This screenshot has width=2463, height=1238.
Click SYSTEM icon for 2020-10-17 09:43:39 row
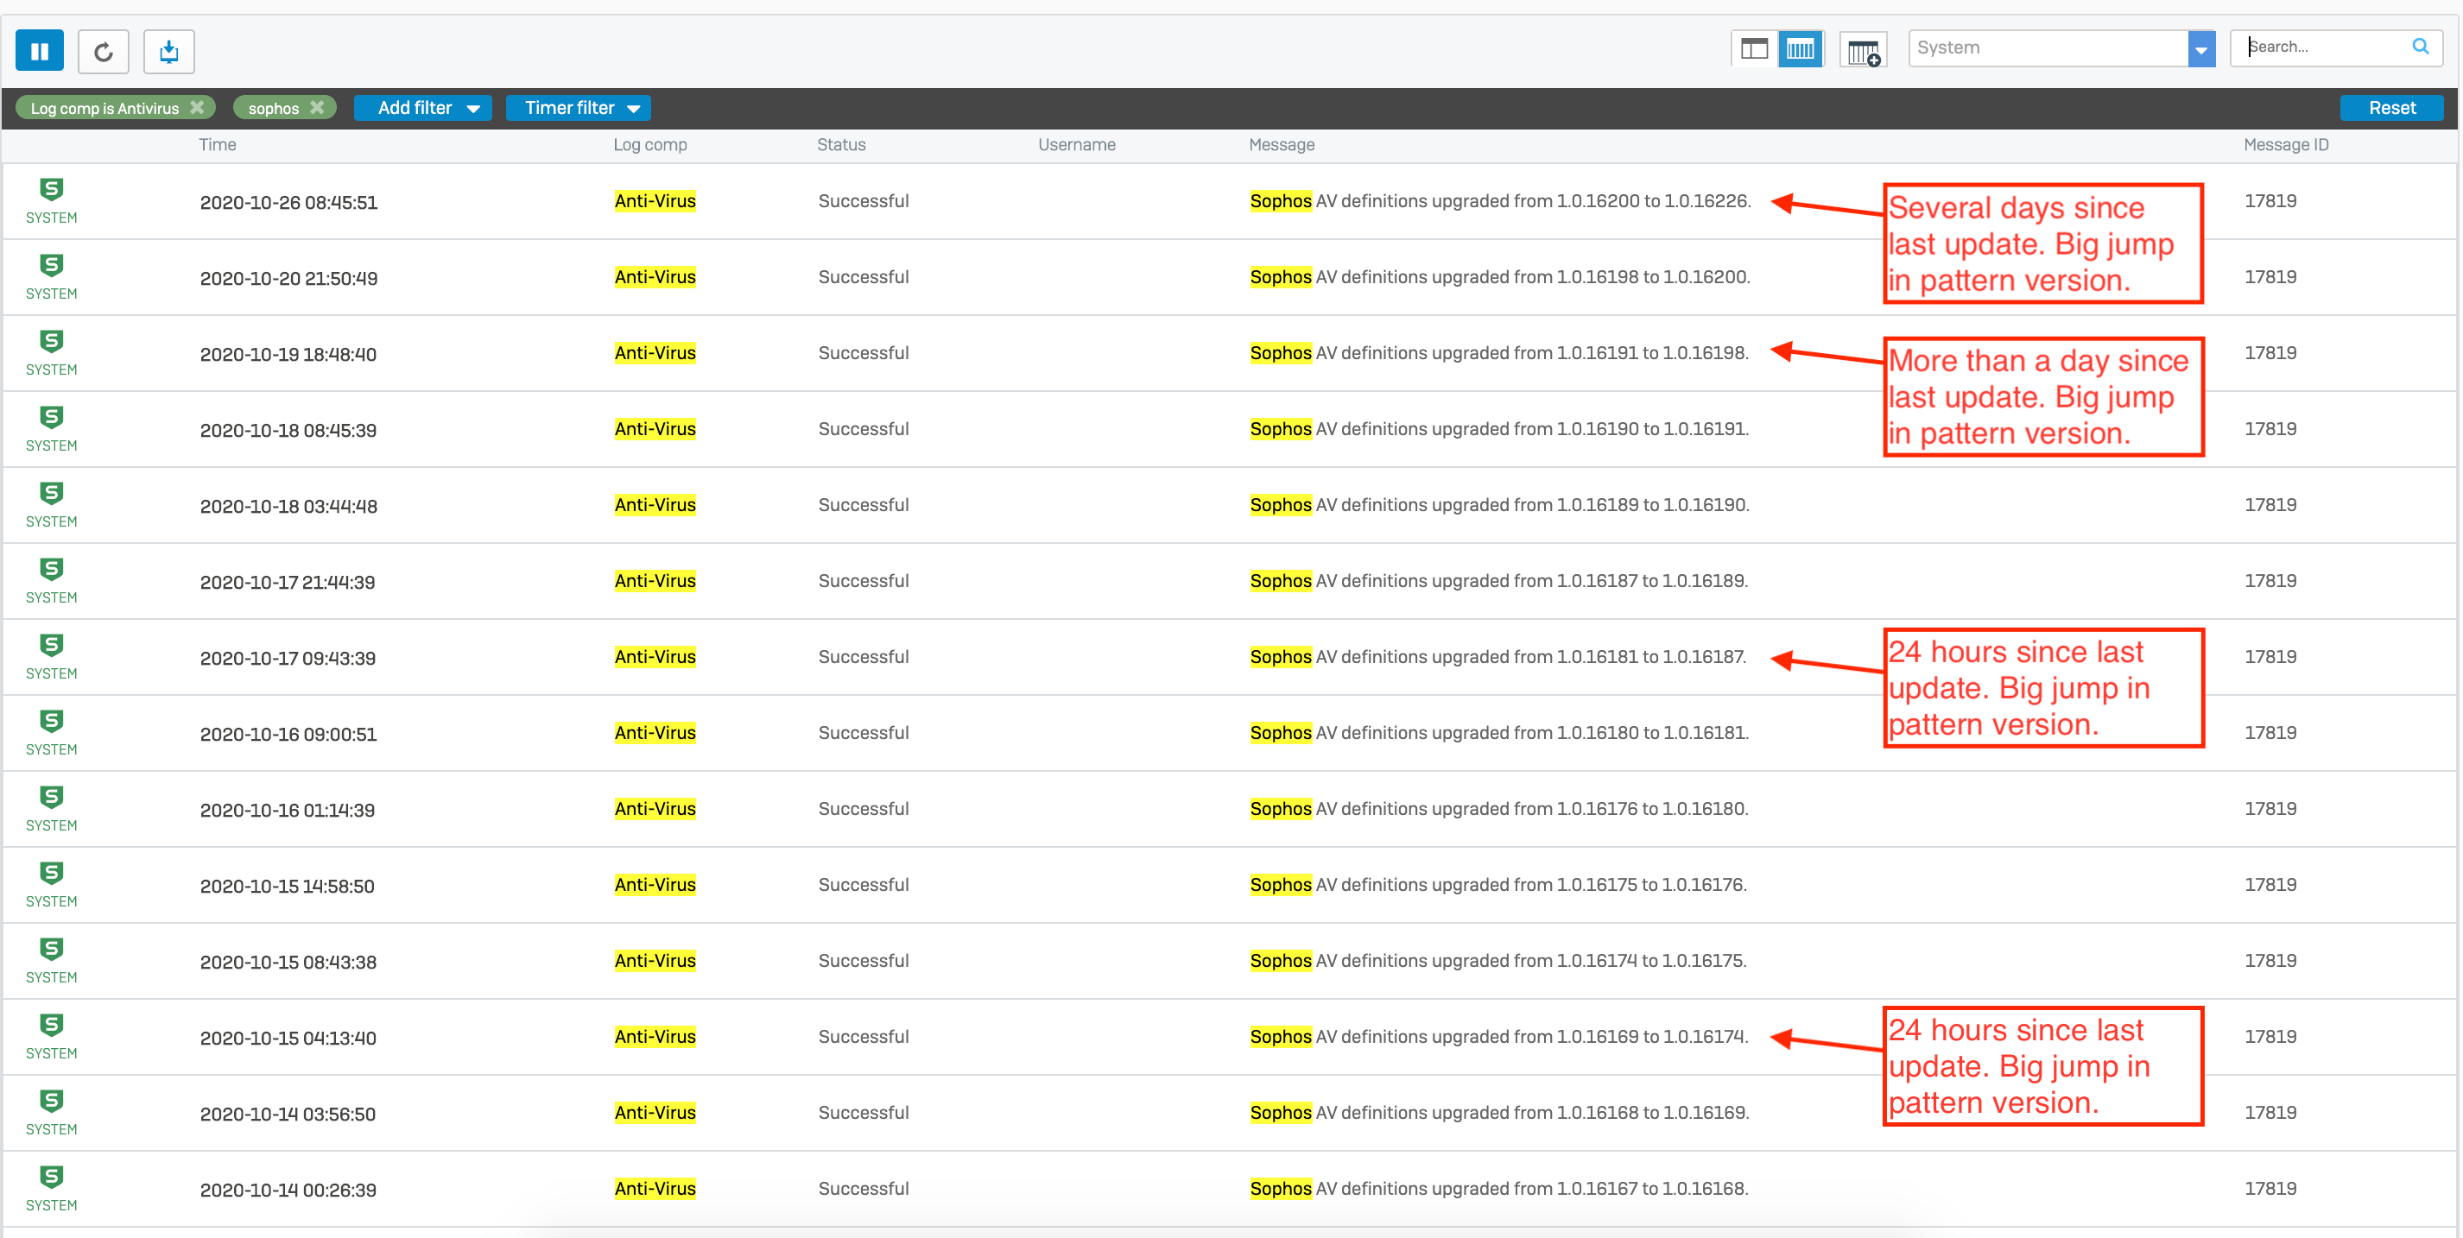tap(52, 657)
